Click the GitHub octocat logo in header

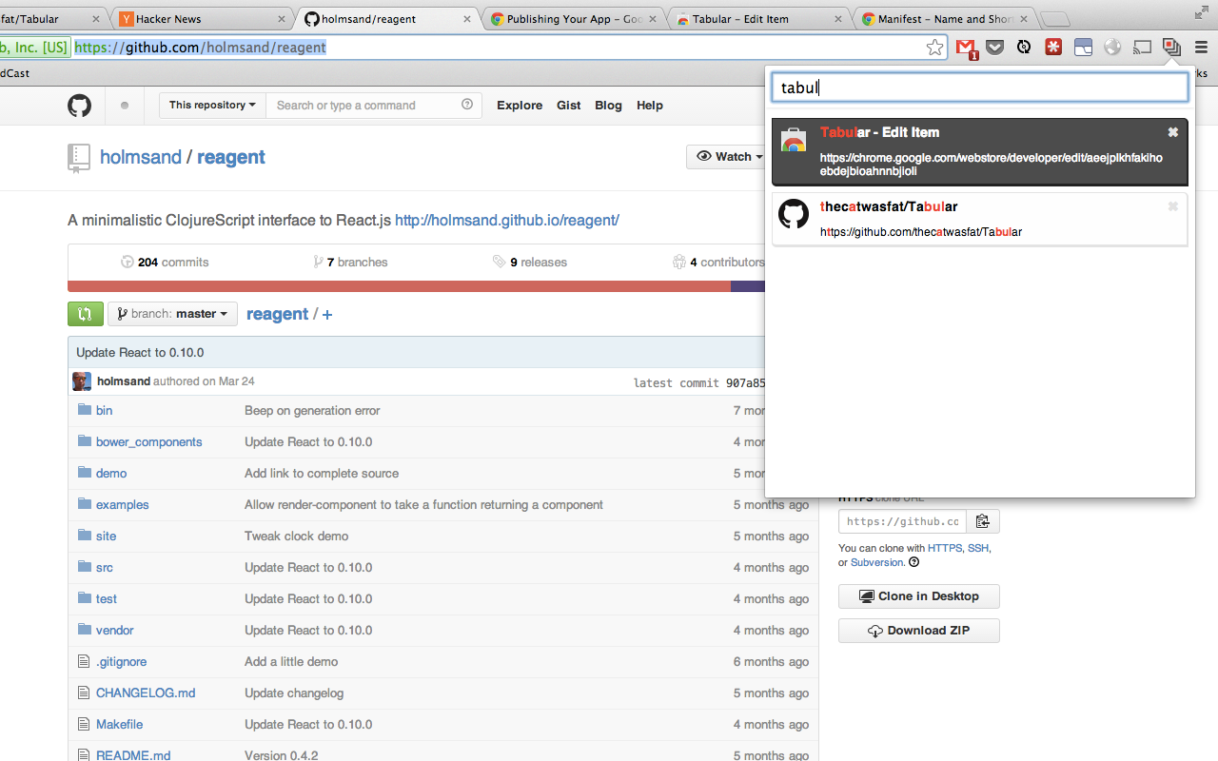coord(80,106)
